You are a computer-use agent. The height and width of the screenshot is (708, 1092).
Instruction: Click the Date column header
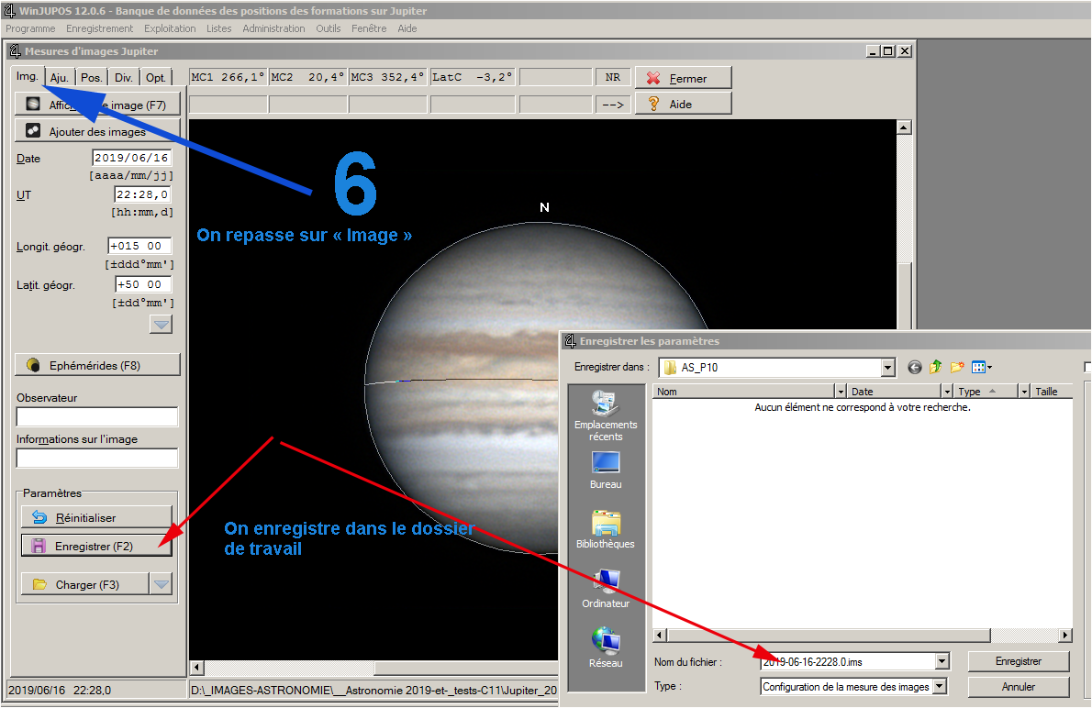coord(894,392)
